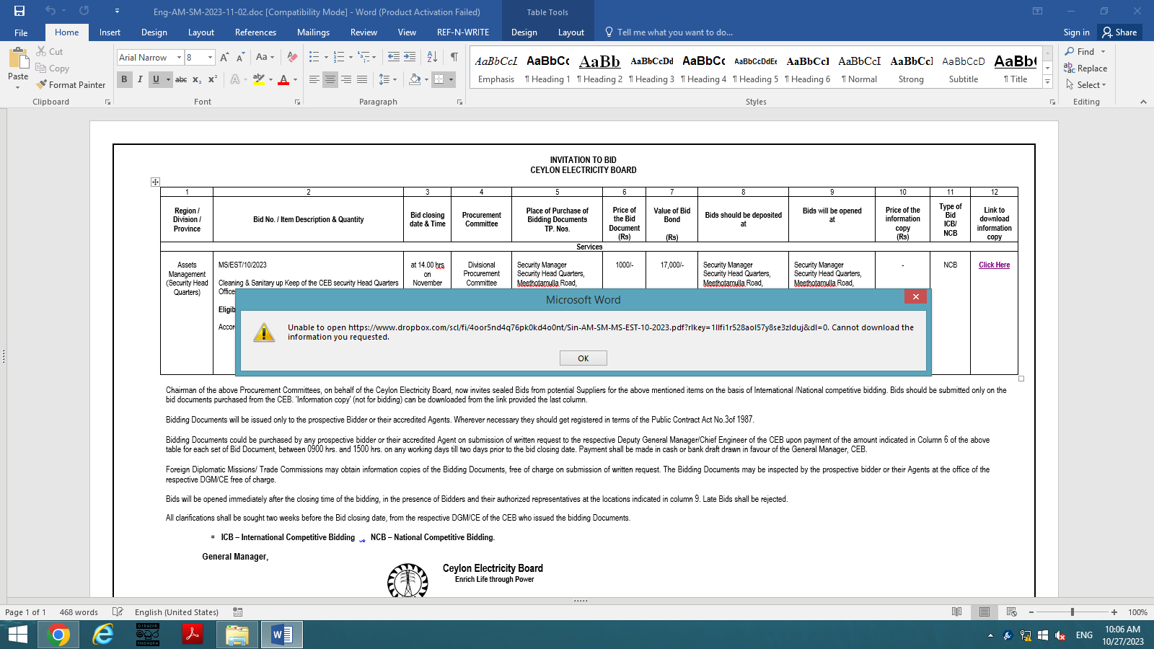Click the Share button
1154x649 pixels.
coord(1119,32)
